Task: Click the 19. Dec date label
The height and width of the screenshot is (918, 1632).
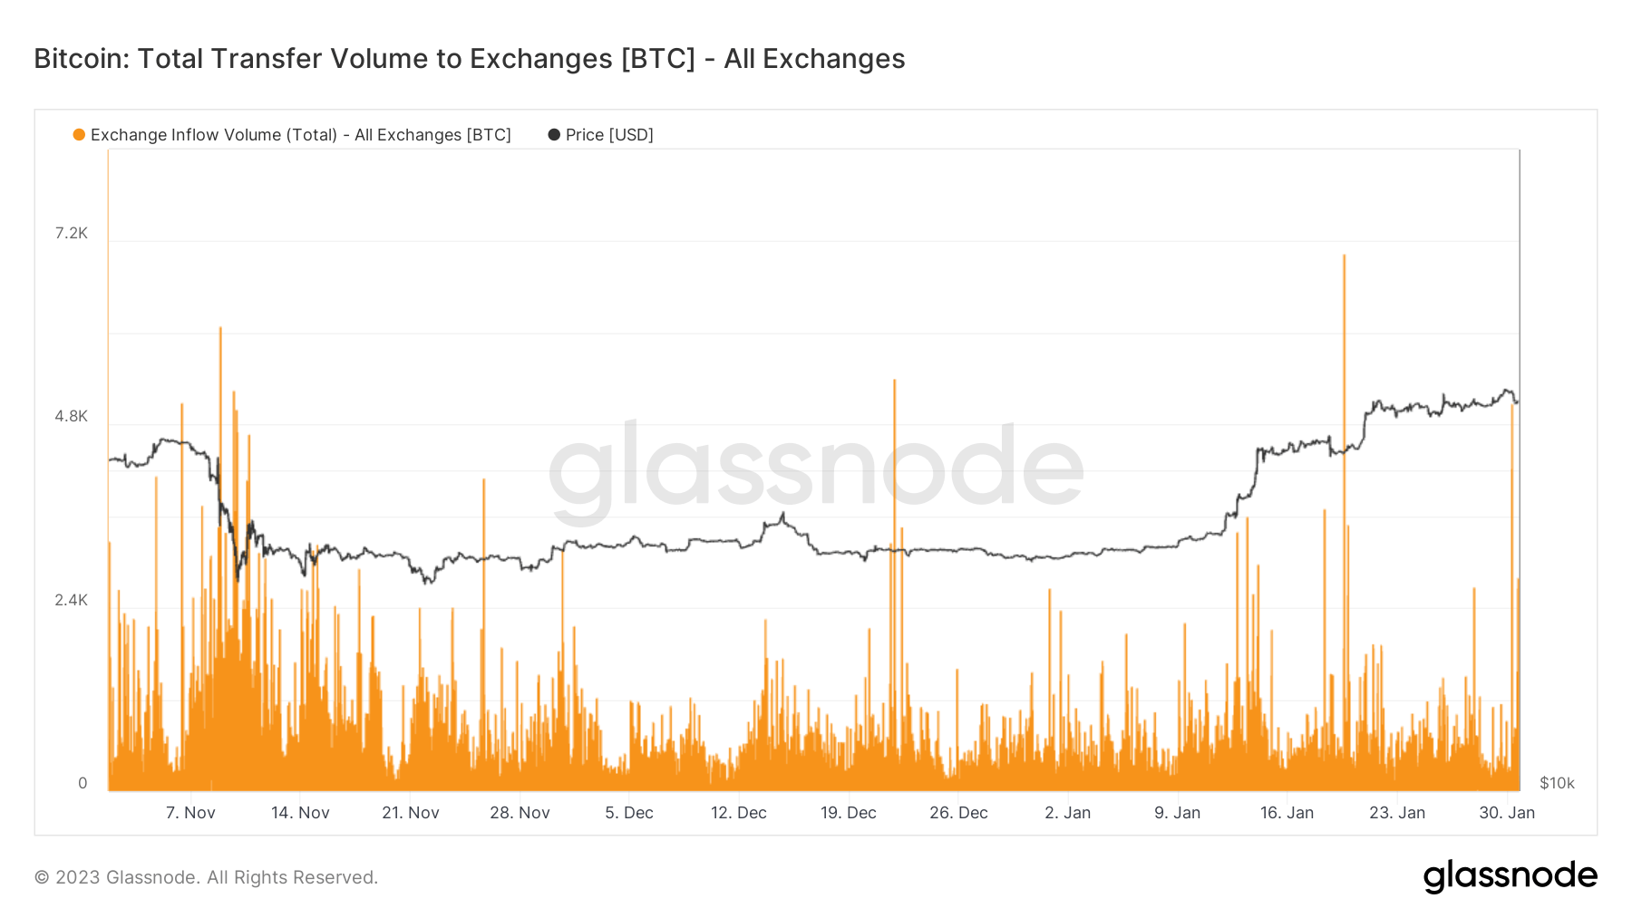Action: point(849,813)
